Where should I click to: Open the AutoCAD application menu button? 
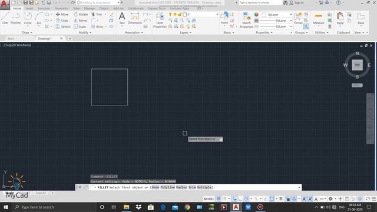(4, 5)
